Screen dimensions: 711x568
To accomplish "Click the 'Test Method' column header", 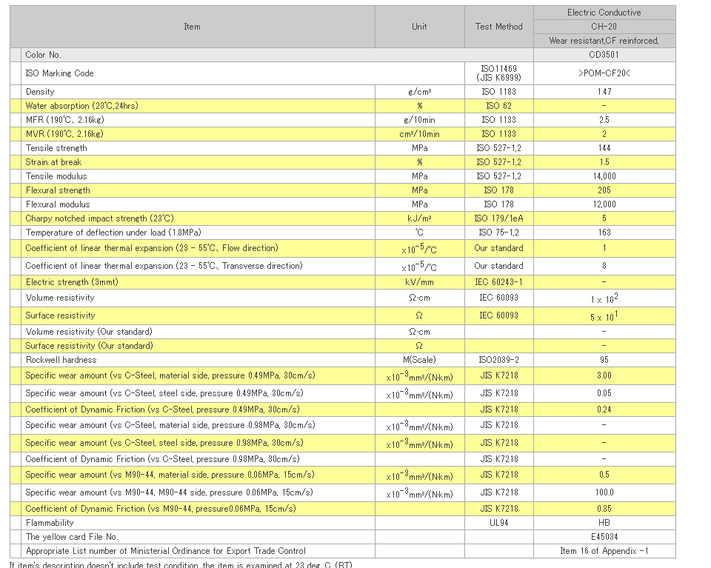I will [x=498, y=27].
